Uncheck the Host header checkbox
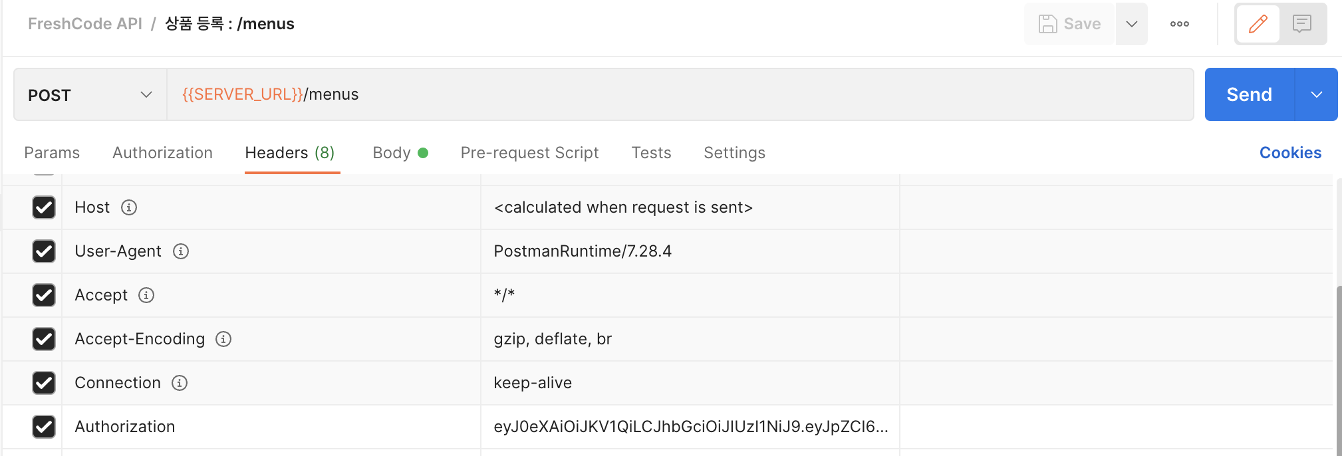Image resolution: width=1342 pixels, height=456 pixels. tap(44, 207)
